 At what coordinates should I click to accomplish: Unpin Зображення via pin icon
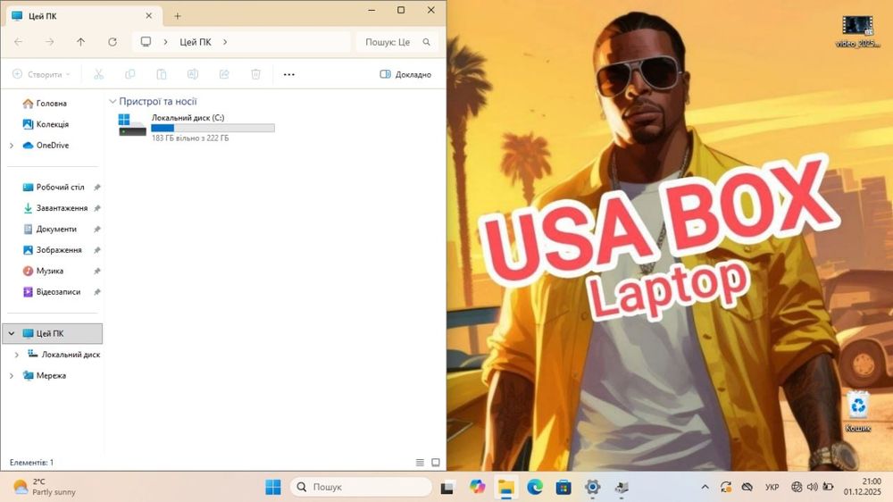(96, 250)
